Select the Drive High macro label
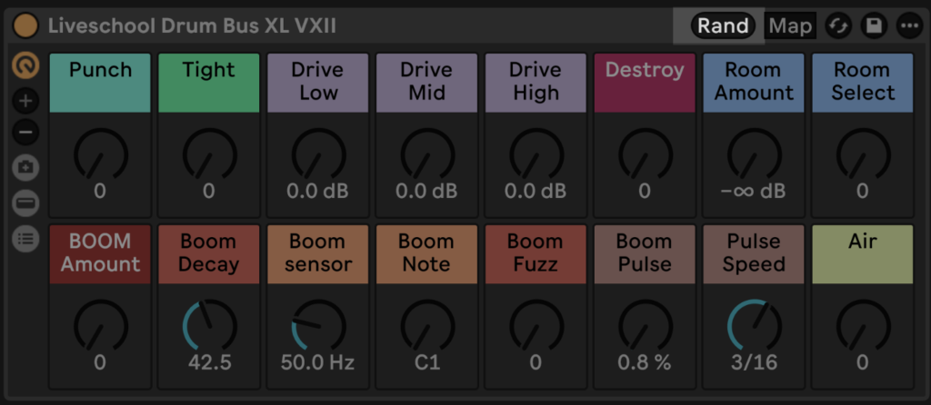Viewport: 931px width, 405px height. coord(536,83)
